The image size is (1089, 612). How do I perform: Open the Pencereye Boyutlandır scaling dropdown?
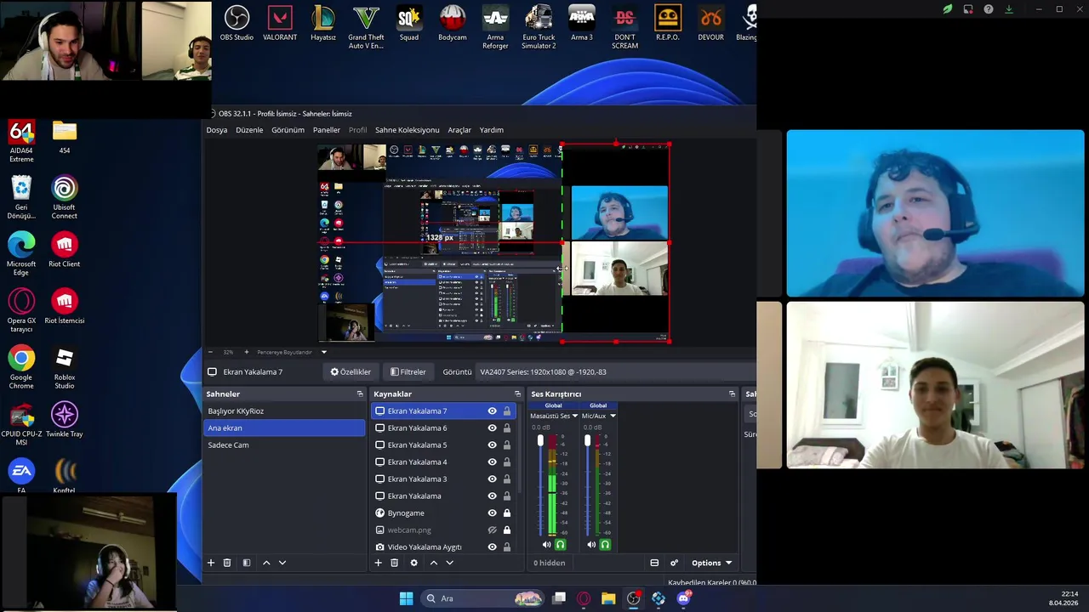click(x=323, y=352)
